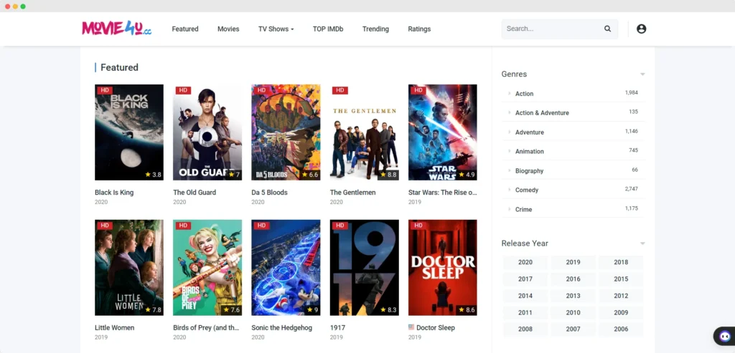Click the 8.6 star rating on Doctor Sleep
The image size is (735, 353).
coord(467,310)
